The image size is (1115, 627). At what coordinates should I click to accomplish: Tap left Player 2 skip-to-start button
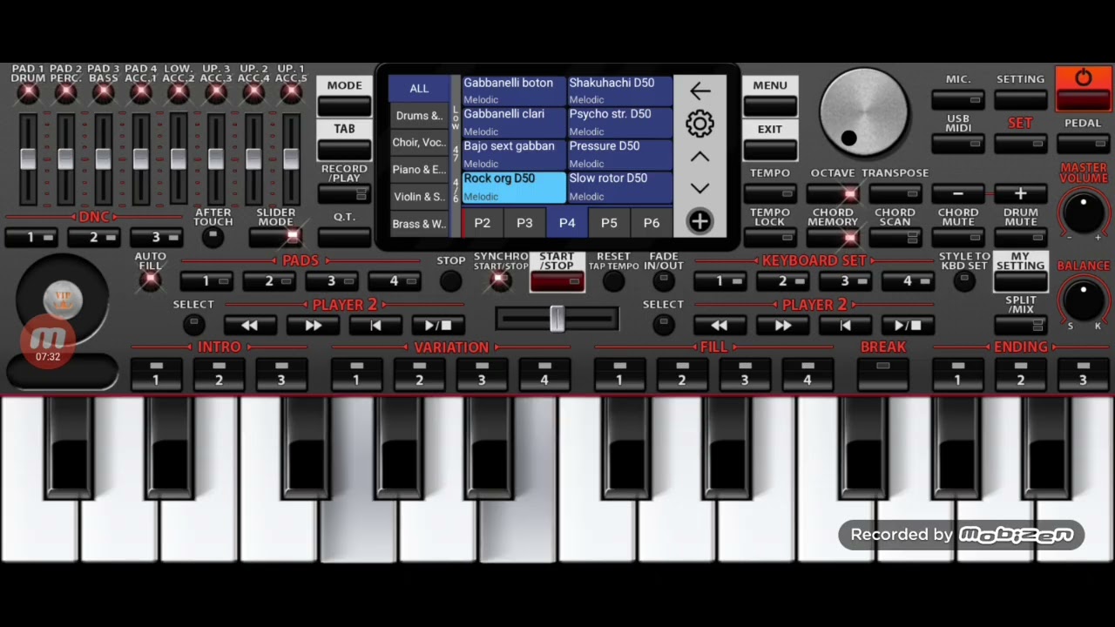tap(375, 325)
